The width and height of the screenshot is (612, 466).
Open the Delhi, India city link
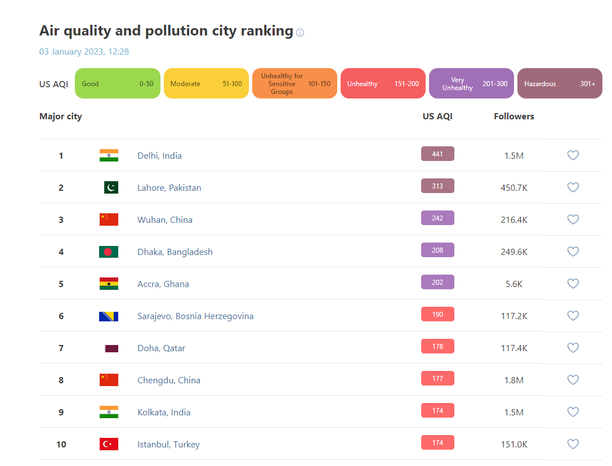tap(159, 156)
